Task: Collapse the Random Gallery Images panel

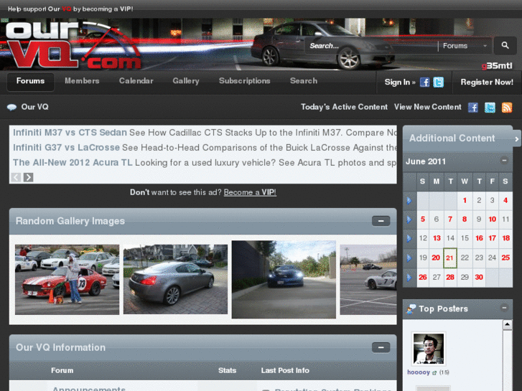Action: pyautogui.click(x=381, y=221)
